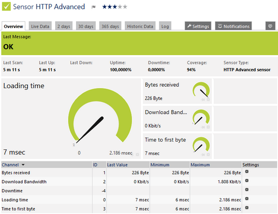The height and width of the screenshot is (214, 278).
Task: Open the 30 days tab
Action: (86, 26)
